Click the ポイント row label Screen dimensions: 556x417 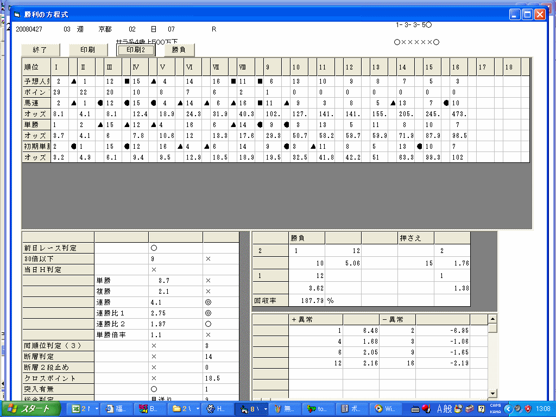pos(36,92)
